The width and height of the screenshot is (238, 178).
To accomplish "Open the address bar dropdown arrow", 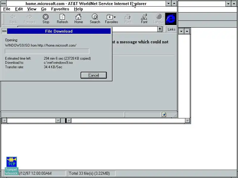I will (x=160, y=29).
